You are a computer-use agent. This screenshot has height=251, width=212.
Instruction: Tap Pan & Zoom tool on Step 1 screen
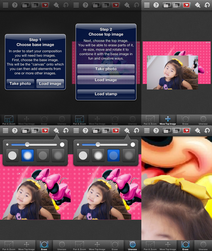pyautogui.click(x=9, y=120)
